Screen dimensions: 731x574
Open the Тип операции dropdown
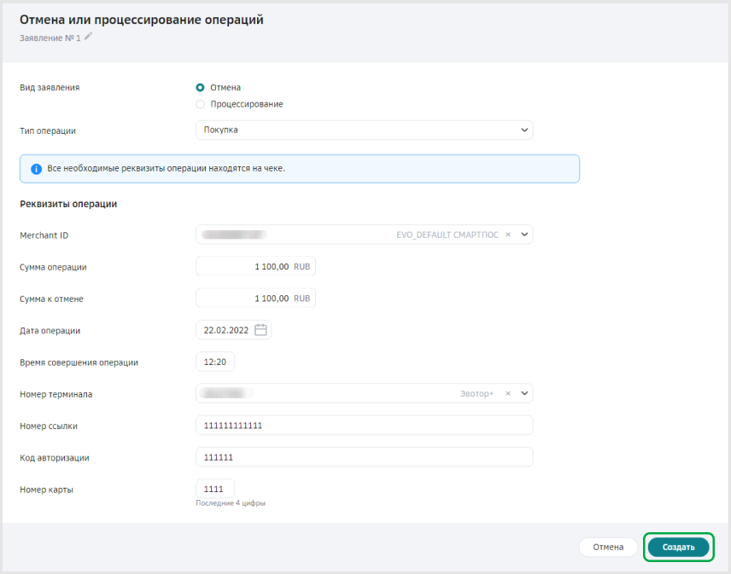pyautogui.click(x=364, y=130)
